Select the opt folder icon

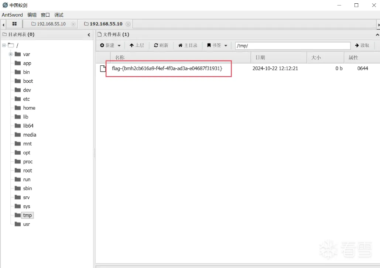pos(18,153)
